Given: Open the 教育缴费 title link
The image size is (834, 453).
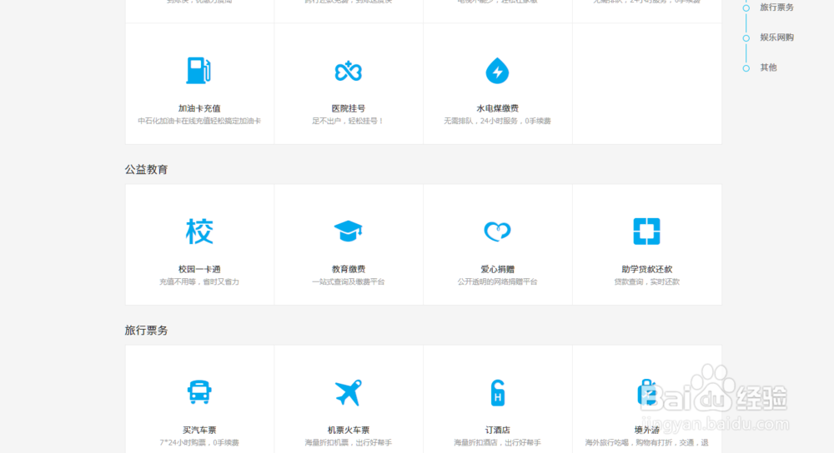Looking at the screenshot, I should pyautogui.click(x=349, y=269).
